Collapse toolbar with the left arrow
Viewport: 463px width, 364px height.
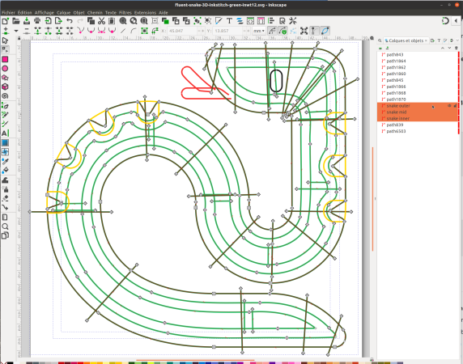(457, 21)
